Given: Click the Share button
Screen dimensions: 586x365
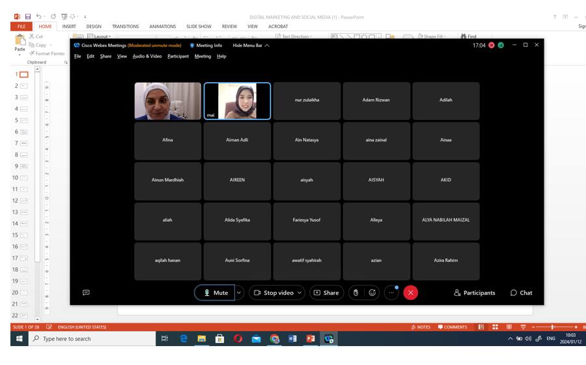Looking at the screenshot, I should pos(326,293).
